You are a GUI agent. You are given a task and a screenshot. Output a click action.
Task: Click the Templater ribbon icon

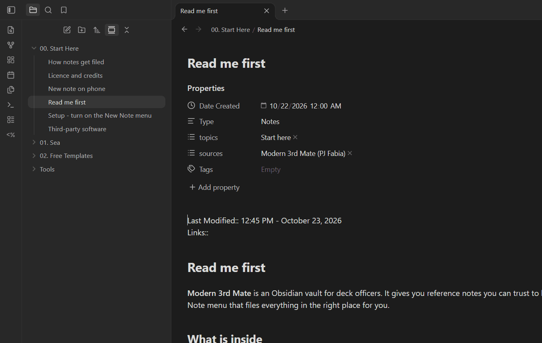click(11, 135)
